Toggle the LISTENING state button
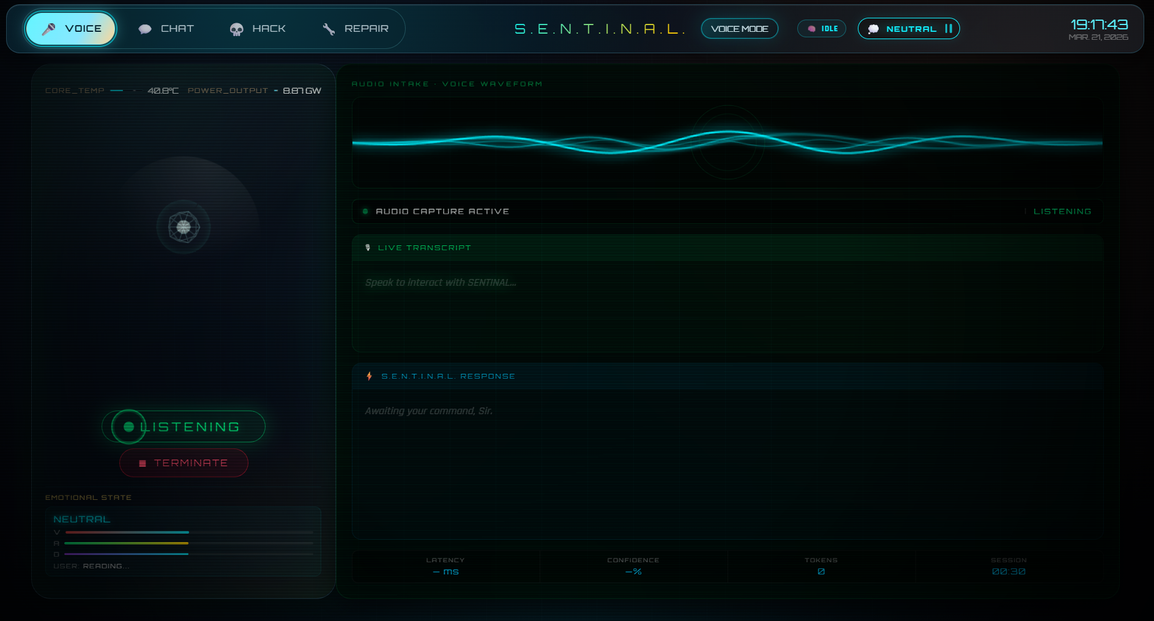 coord(183,426)
